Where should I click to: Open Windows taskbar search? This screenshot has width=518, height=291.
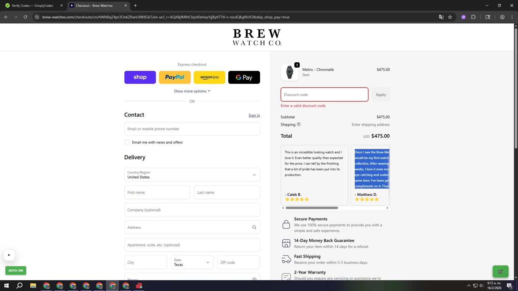[20, 285]
